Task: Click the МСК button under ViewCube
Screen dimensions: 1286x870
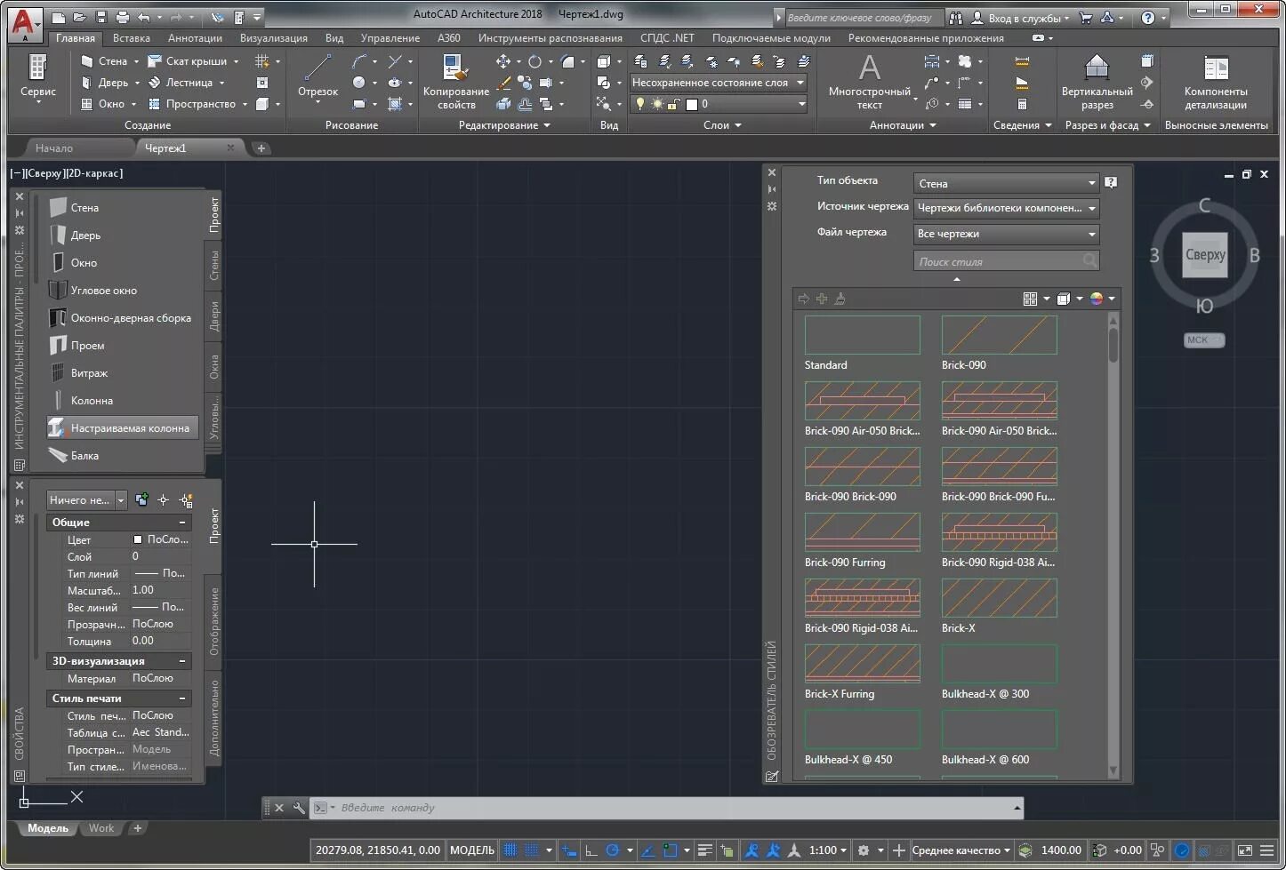Action: 1204,339
